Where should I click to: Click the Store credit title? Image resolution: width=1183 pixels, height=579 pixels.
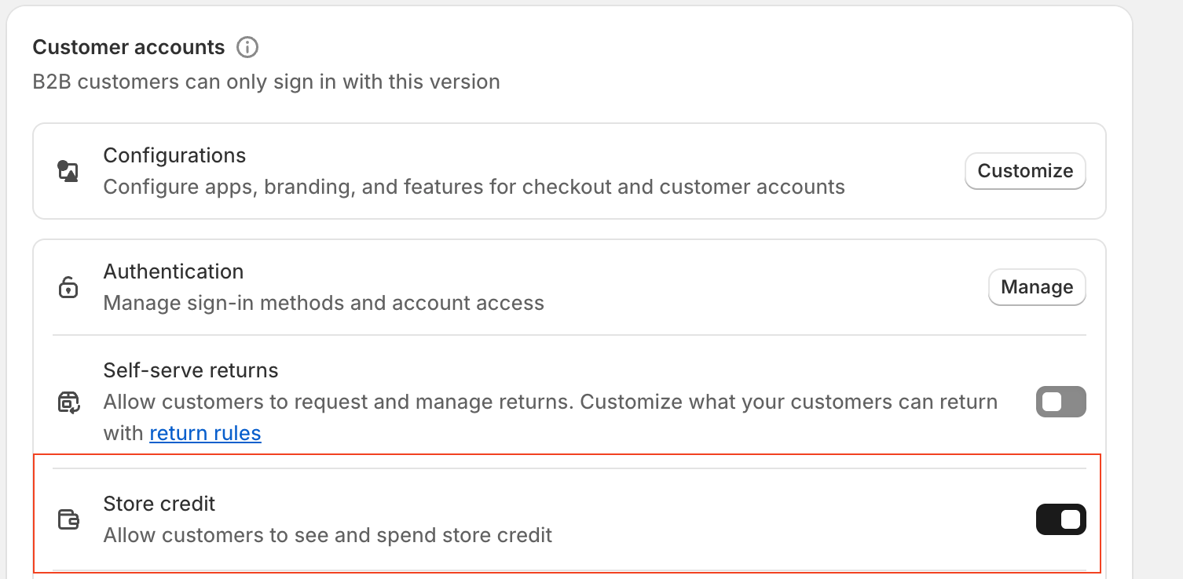coord(159,504)
